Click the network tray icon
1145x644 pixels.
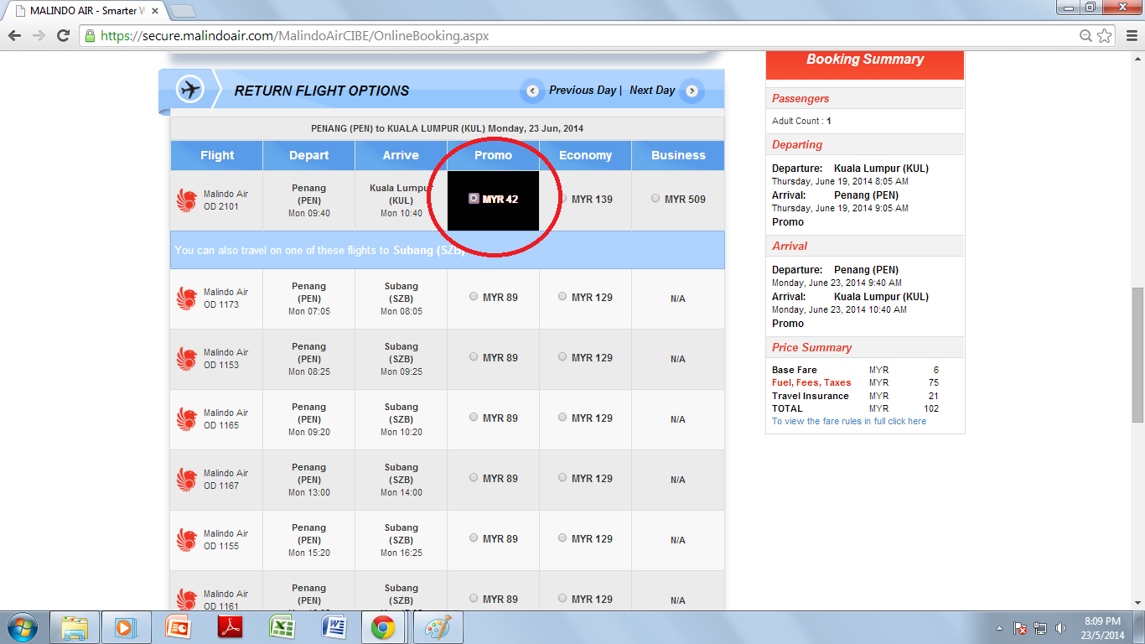(1040, 628)
